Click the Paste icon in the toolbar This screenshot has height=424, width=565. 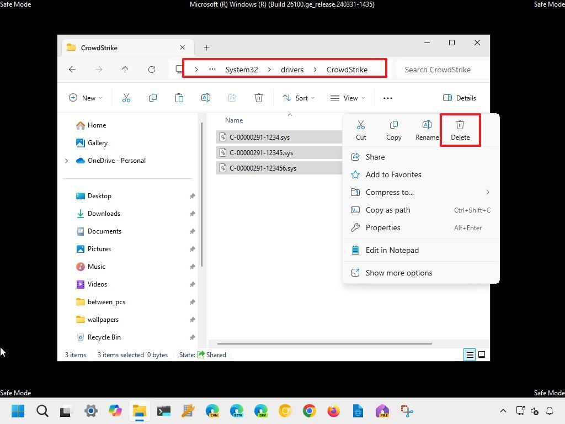coord(179,98)
